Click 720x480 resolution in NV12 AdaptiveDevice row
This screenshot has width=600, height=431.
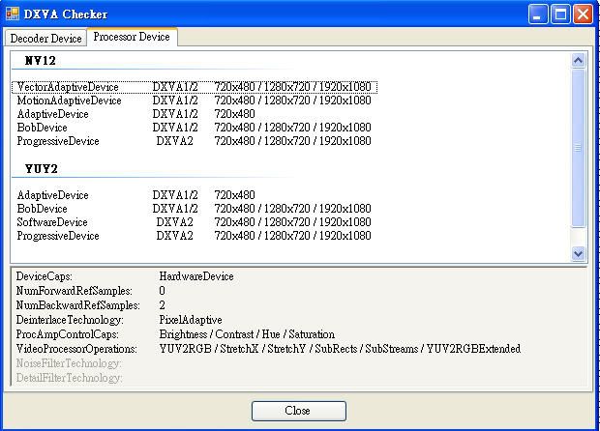[x=234, y=114]
